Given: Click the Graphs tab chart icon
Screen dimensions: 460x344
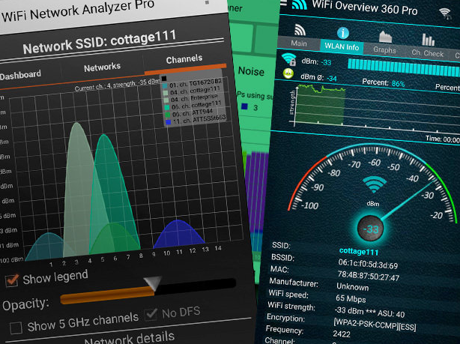Looking at the screenshot, I should coord(386,37).
